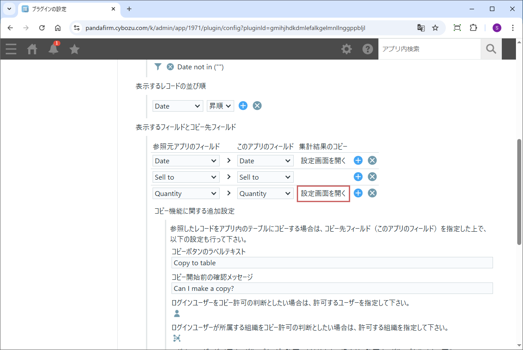Open the notifications bell

point(53,49)
